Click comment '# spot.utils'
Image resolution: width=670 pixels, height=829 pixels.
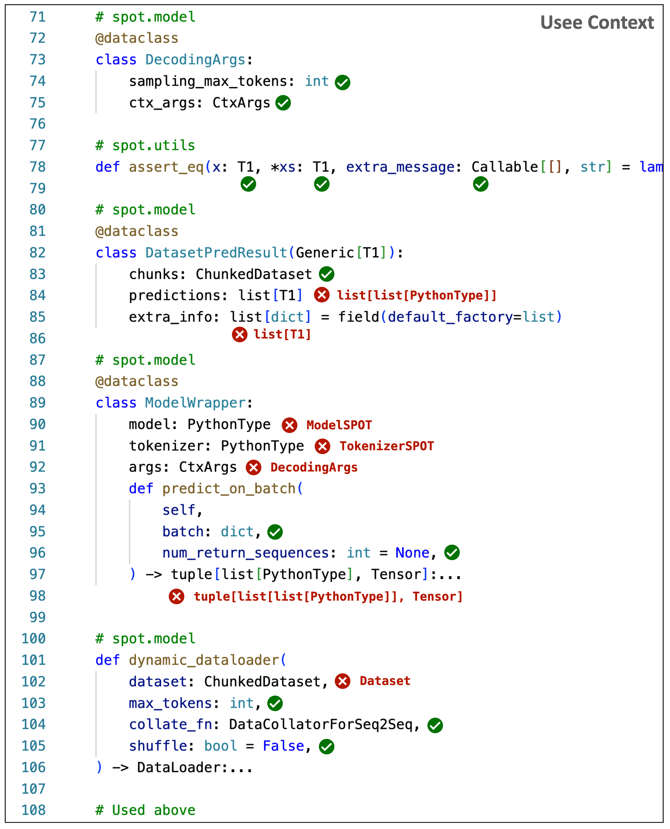point(145,146)
